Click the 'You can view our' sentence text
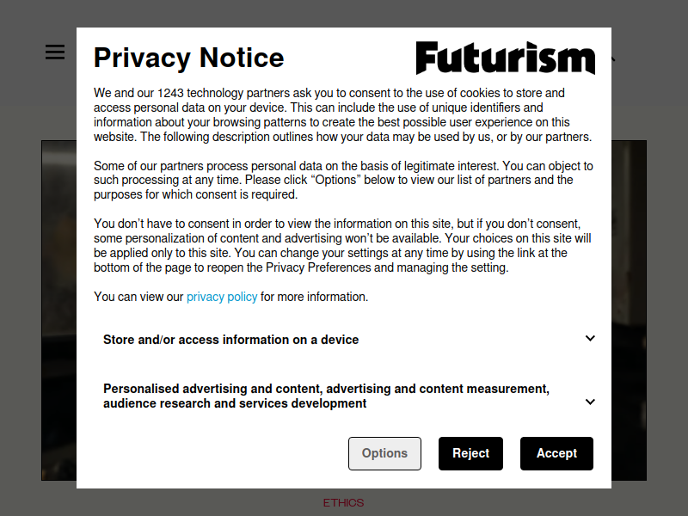This screenshot has width=688, height=516. [x=139, y=297]
